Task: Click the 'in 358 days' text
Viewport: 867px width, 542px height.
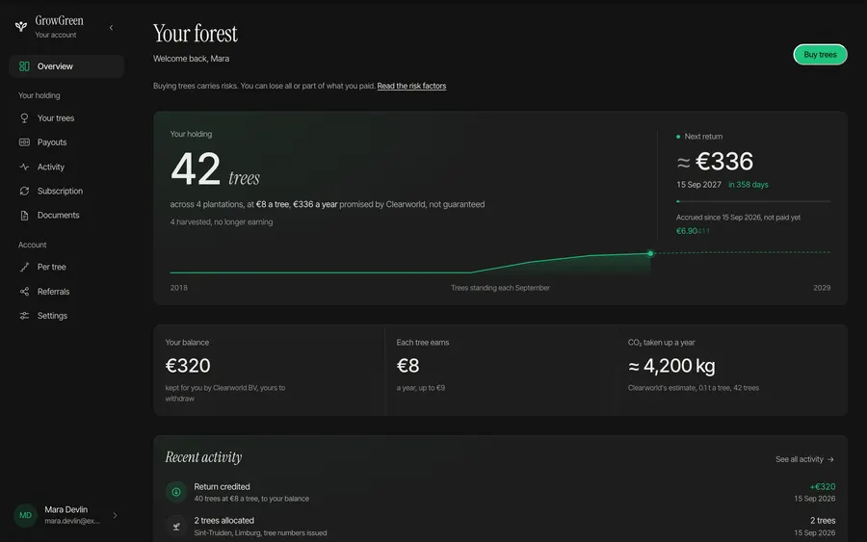Action: coord(749,185)
